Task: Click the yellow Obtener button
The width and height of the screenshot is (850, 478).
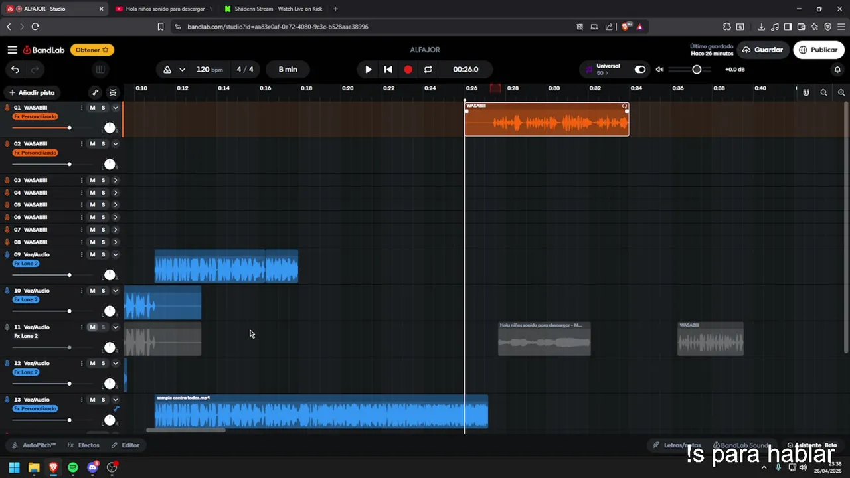Action: coord(92,50)
